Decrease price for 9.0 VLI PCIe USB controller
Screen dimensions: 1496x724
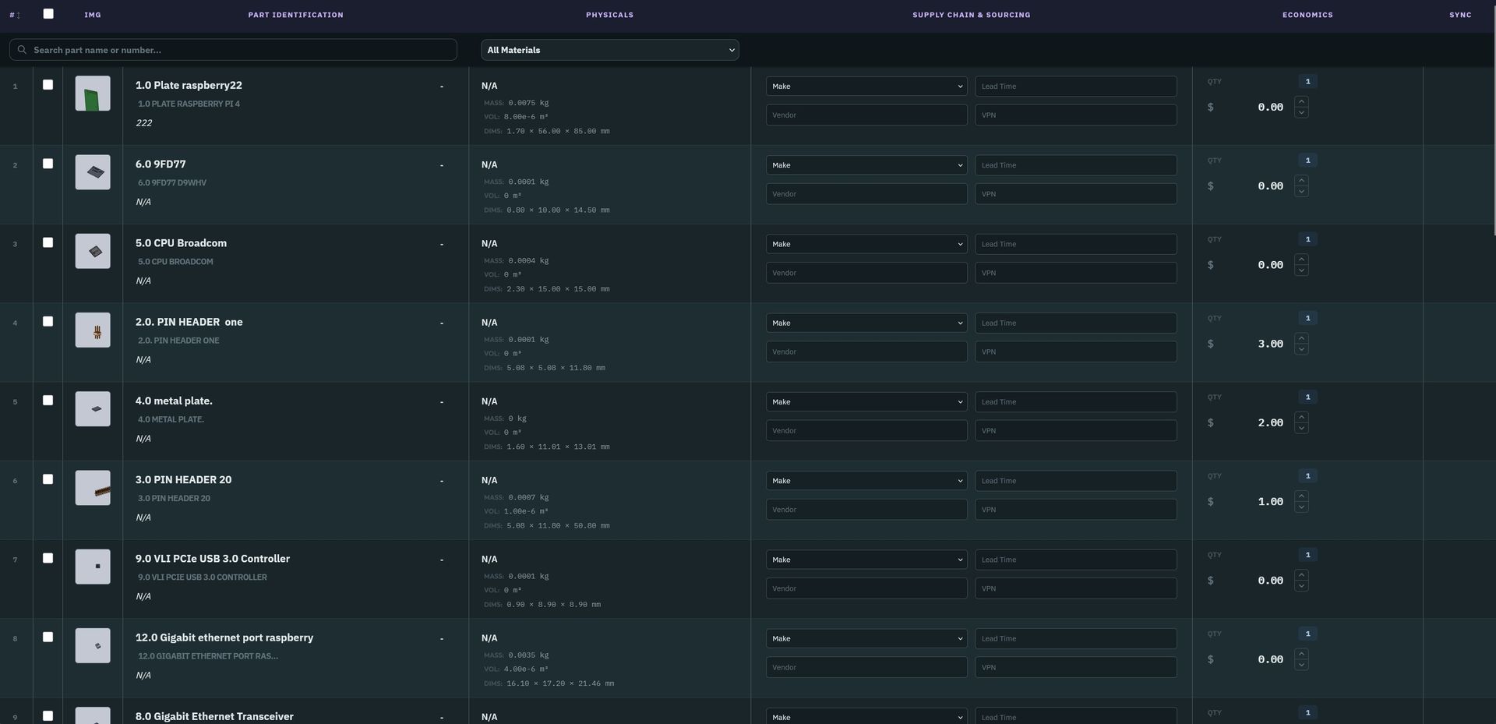1301,586
